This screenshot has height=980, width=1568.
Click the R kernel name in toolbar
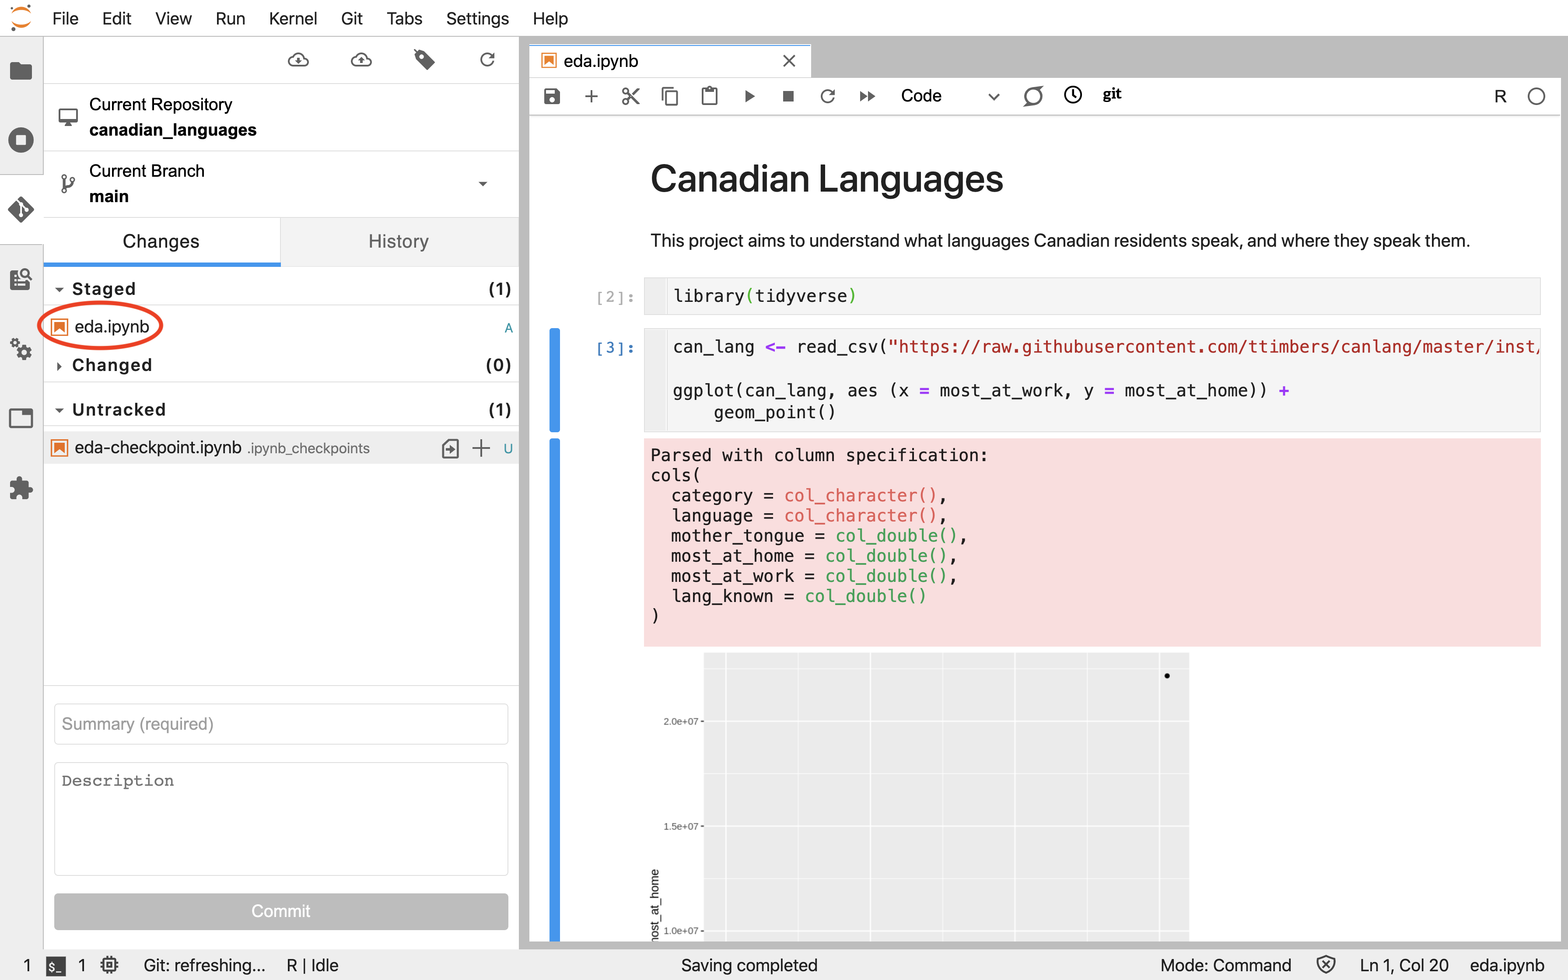(x=1500, y=97)
